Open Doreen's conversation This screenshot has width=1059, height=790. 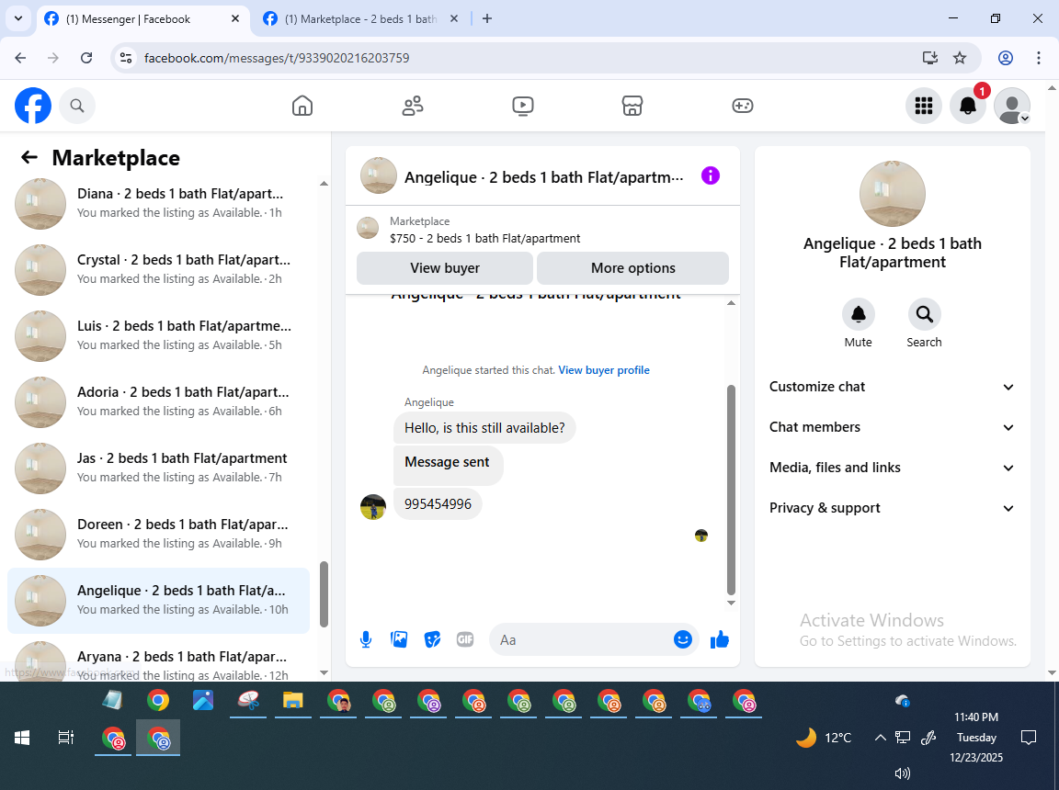point(159,535)
